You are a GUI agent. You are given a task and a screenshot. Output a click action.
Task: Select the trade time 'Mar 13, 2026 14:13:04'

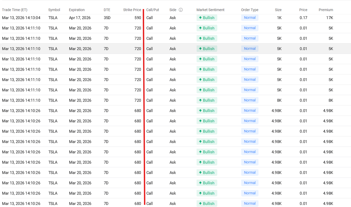pyautogui.click(x=21, y=18)
